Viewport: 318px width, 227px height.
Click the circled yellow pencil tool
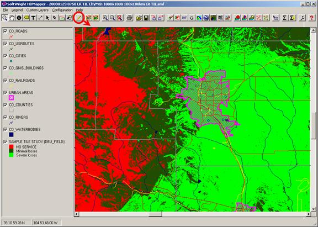click(79, 18)
